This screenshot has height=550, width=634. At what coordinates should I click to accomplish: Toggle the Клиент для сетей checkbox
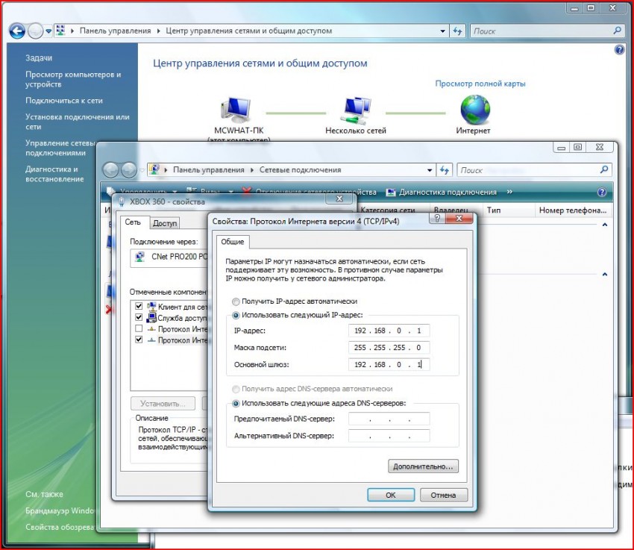(139, 306)
